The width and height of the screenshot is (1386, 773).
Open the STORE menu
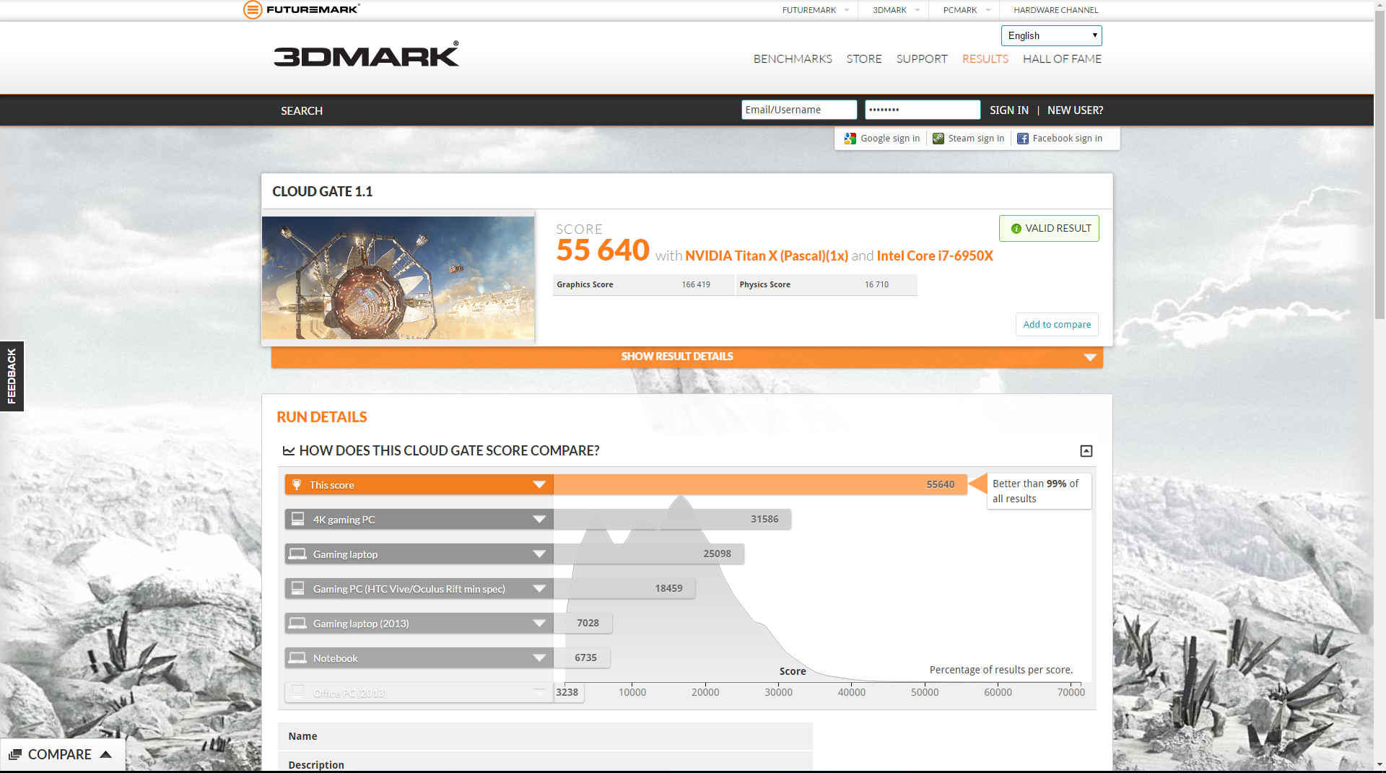(x=864, y=59)
